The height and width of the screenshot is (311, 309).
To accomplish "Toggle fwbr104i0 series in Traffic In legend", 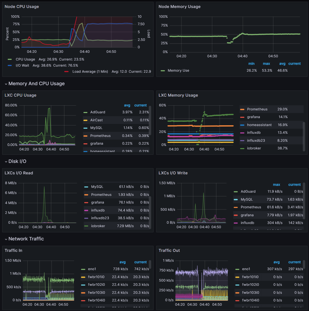I will (x=96, y=300).
